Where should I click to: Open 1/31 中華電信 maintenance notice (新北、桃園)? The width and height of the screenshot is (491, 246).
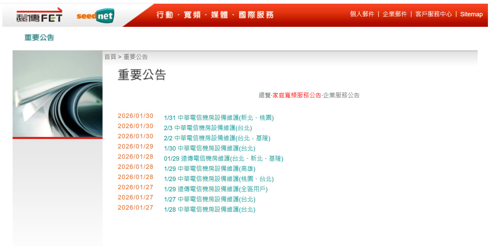(219, 118)
